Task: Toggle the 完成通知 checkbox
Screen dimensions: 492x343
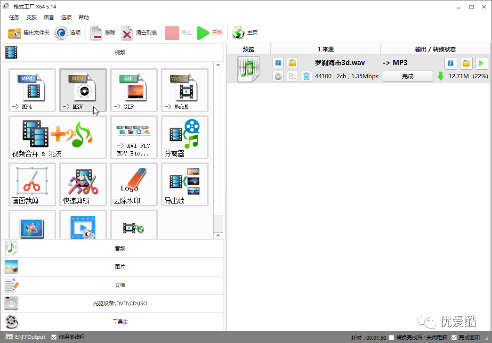Action: coord(454,338)
